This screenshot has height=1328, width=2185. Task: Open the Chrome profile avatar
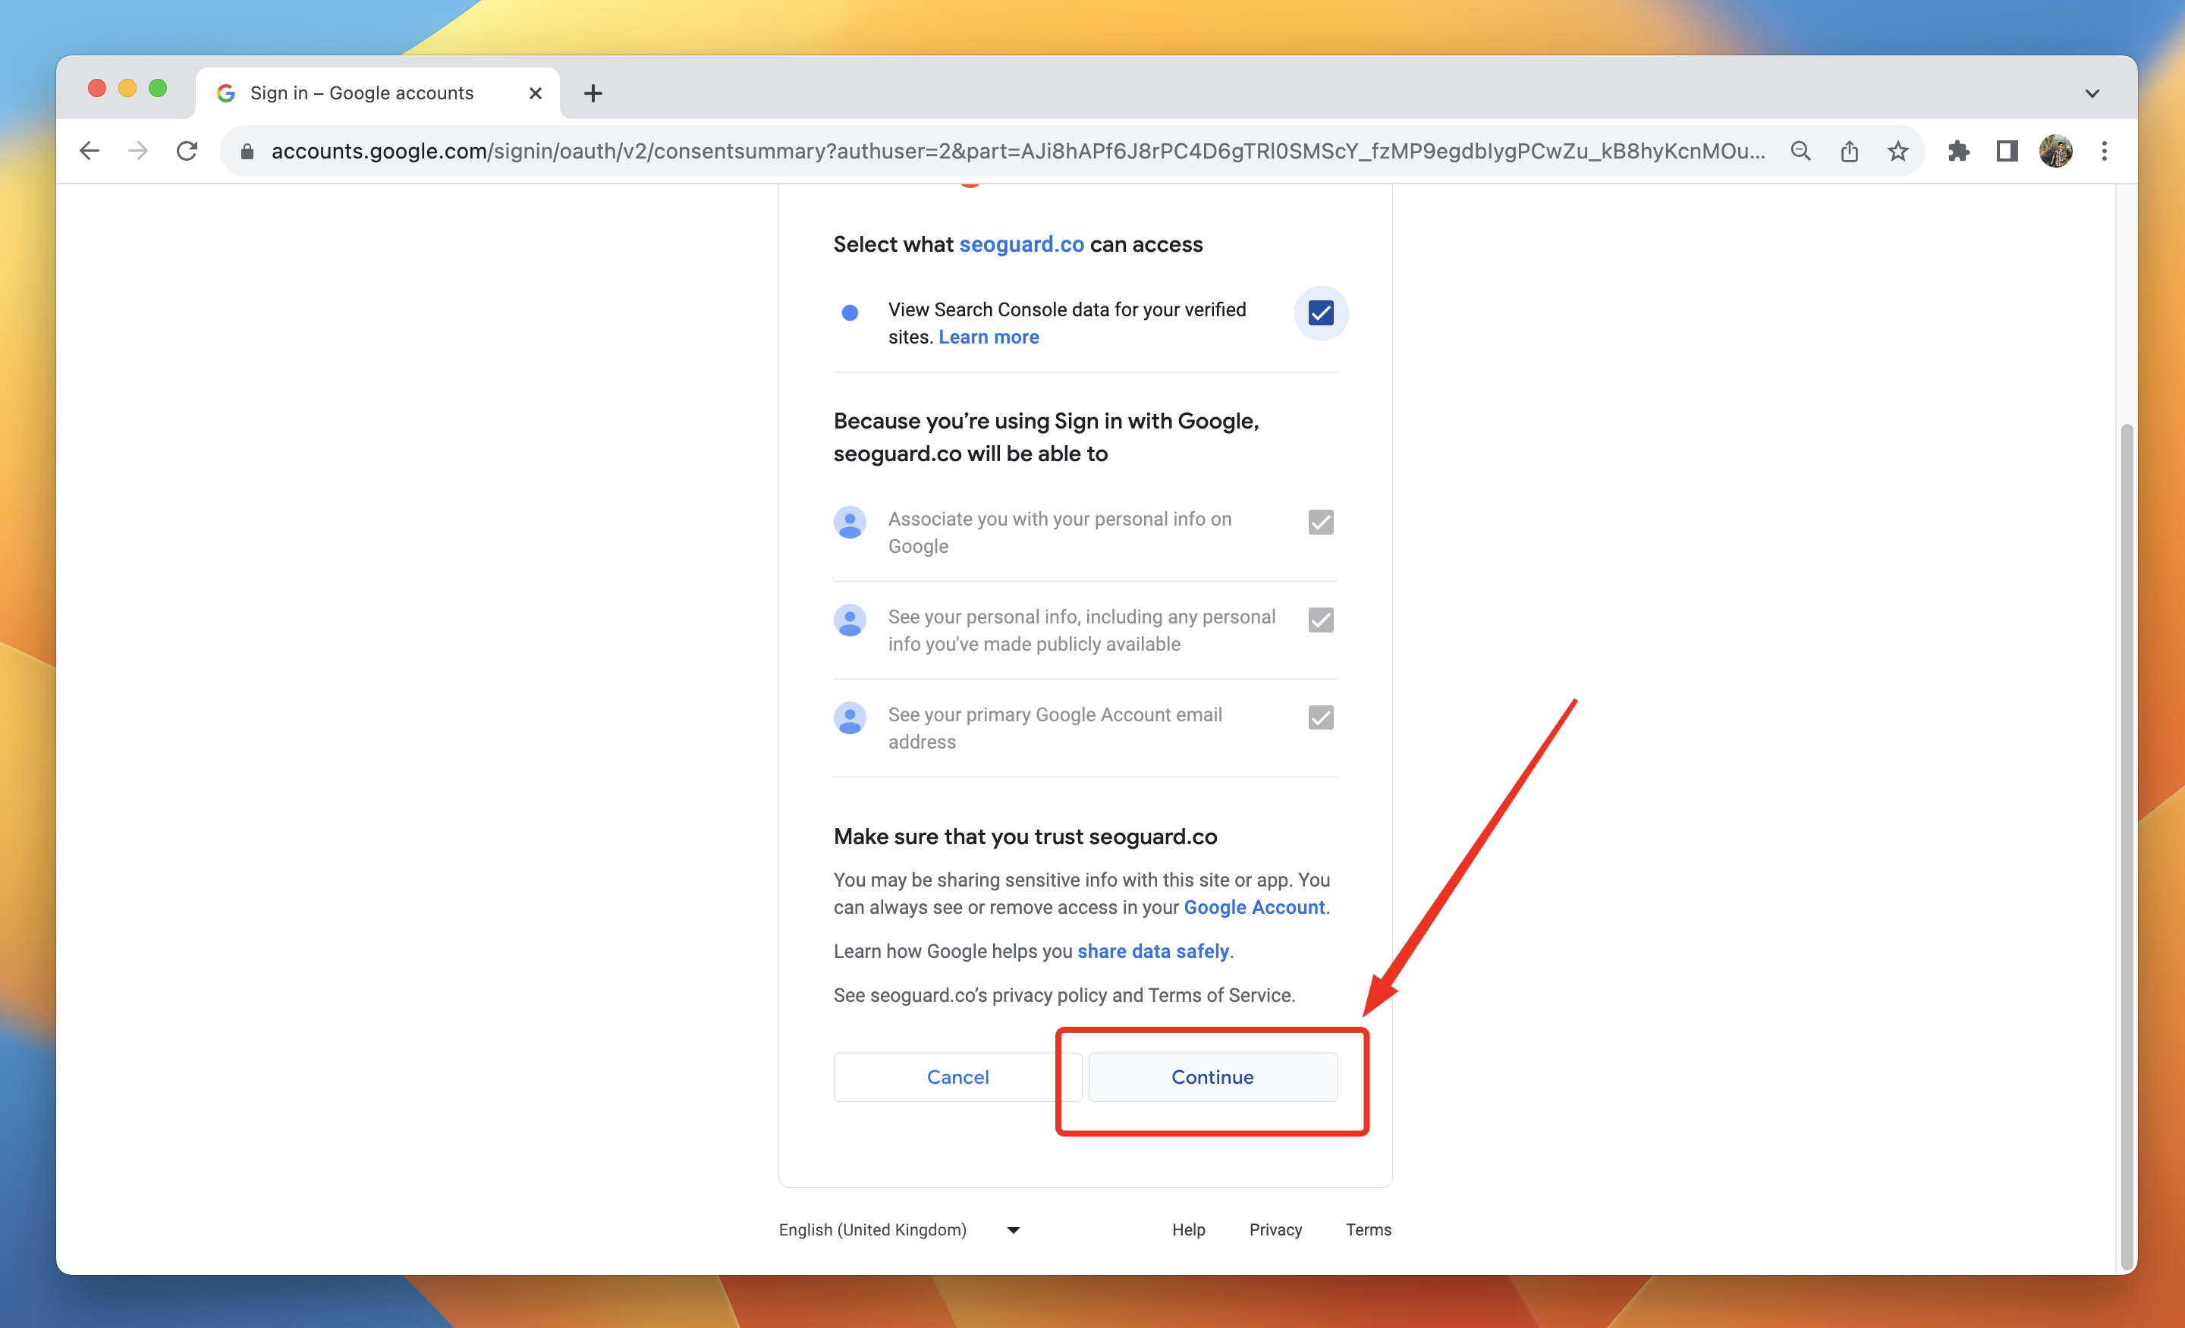tap(2055, 151)
